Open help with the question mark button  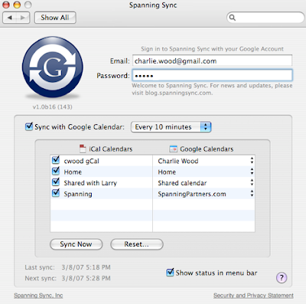(x=282, y=277)
